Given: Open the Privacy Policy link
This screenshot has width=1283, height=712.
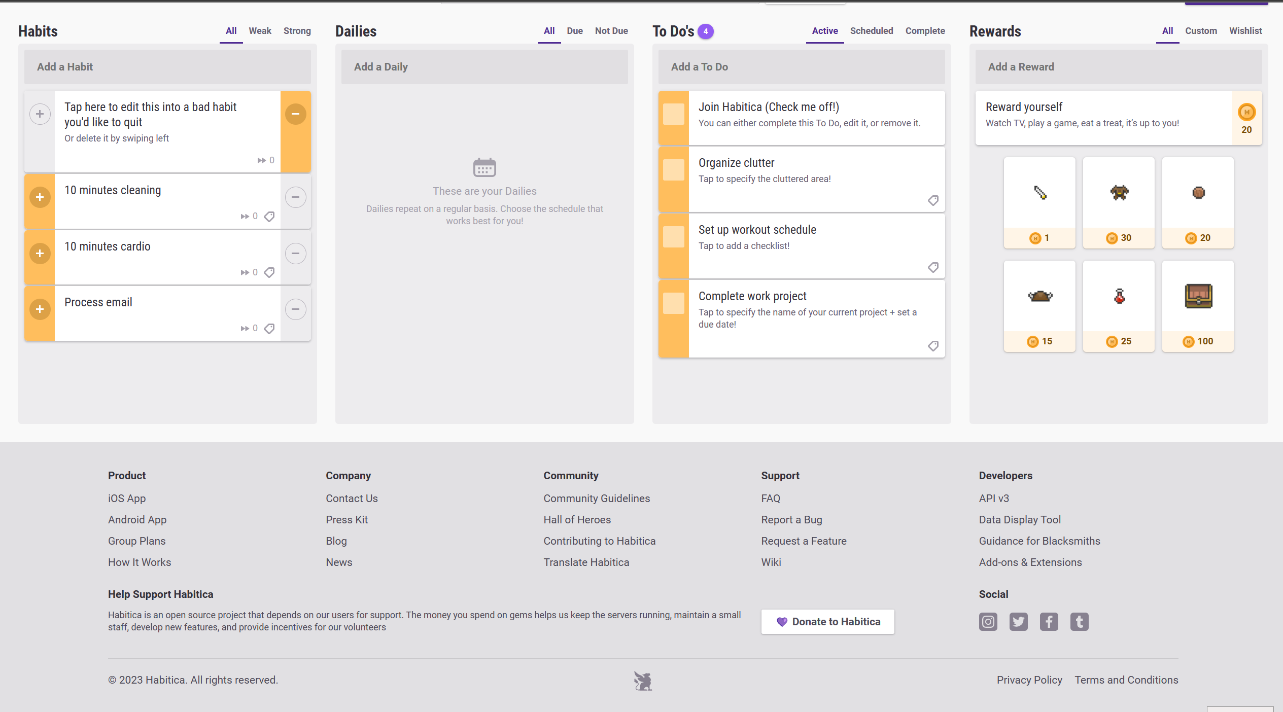Looking at the screenshot, I should [1029, 680].
